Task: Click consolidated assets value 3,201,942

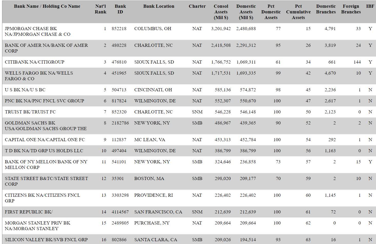Action: point(221,29)
